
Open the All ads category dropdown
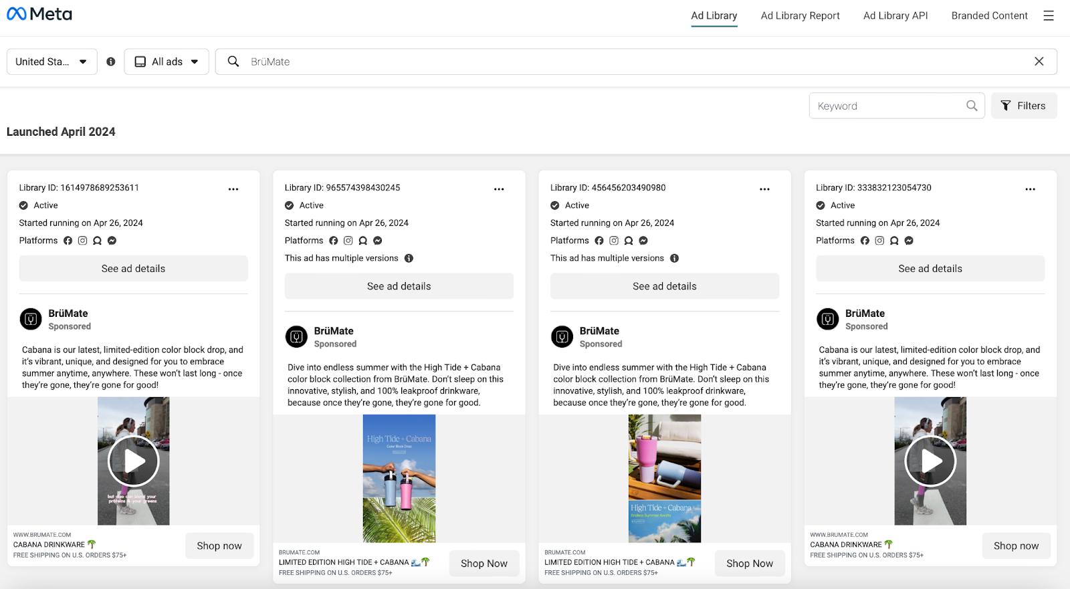click(x=167, y=62)
